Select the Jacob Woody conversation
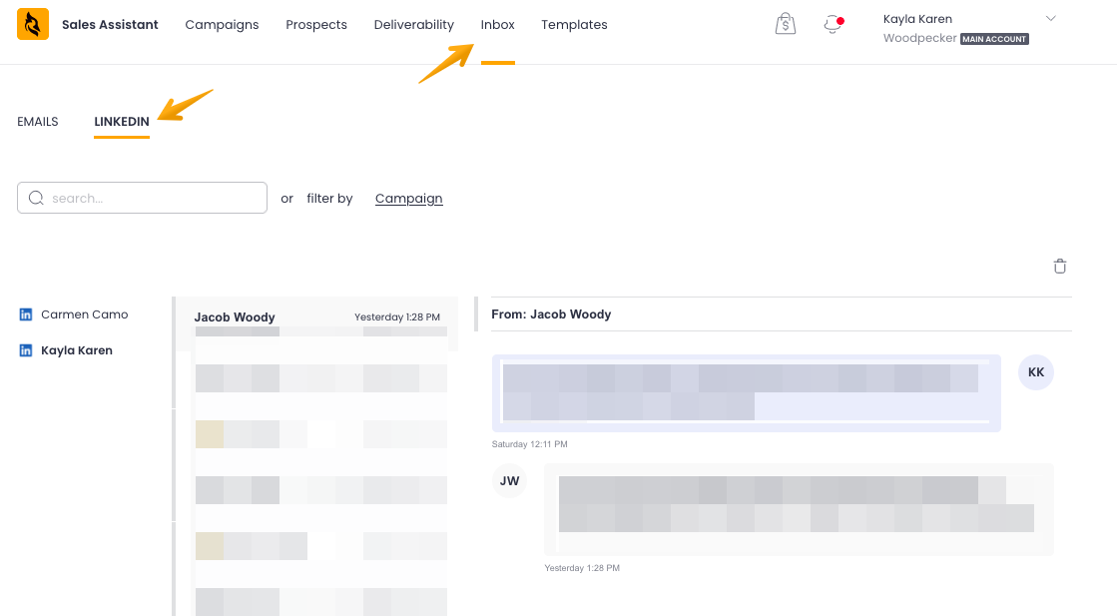The height and width of the screenshot is (616, 1117). [316, 317]
